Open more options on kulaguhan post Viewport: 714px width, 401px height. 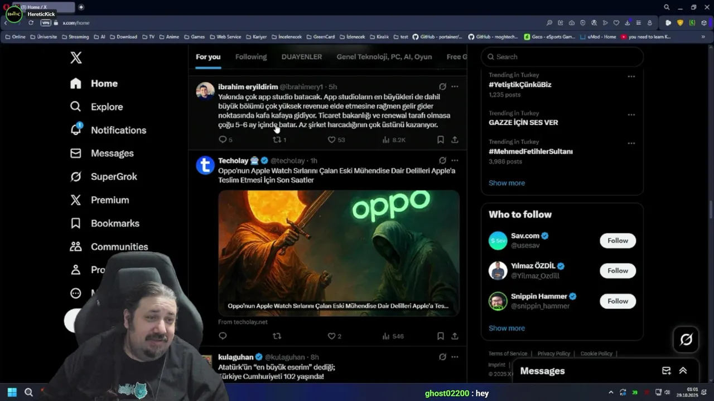[x=455, y=356]
